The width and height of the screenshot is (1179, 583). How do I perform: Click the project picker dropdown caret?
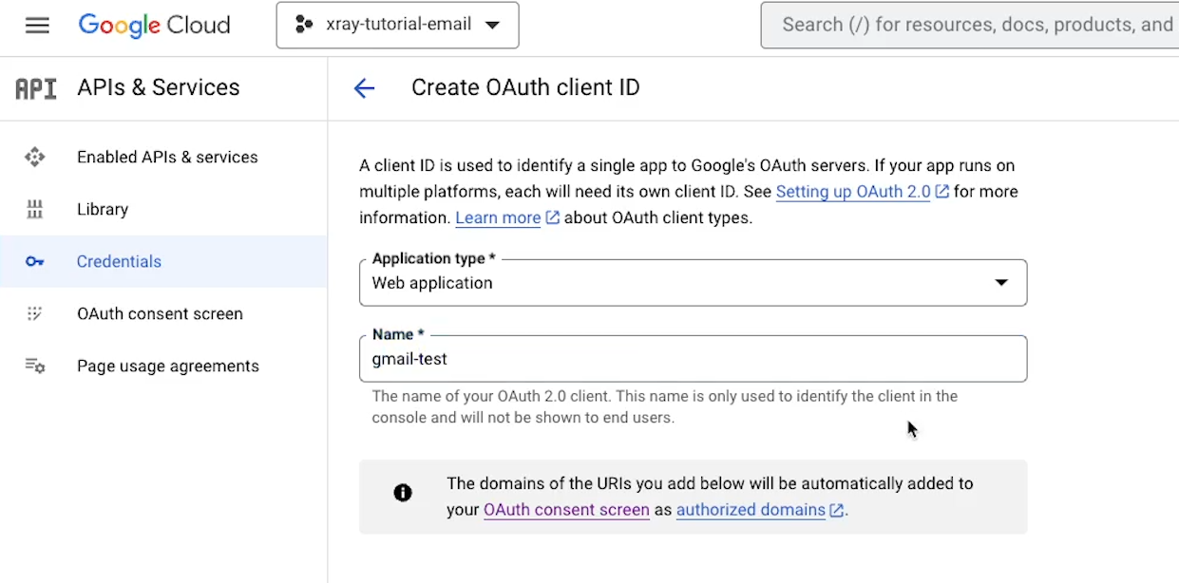492,26
